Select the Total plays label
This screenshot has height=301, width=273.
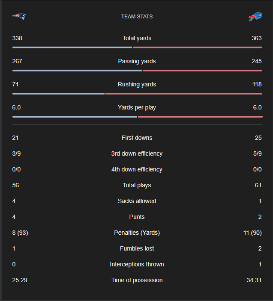(x=137, y=185)
